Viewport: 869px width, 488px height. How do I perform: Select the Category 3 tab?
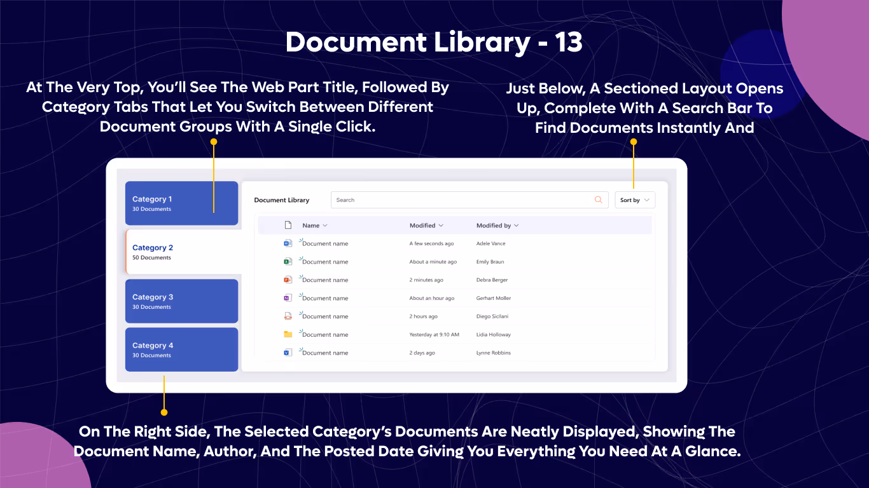tap(181, 301)
